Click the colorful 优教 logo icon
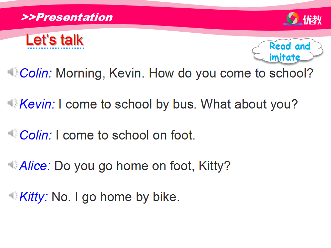The width and height of the screenshot is (331, 248). click(x=292, y=19)
